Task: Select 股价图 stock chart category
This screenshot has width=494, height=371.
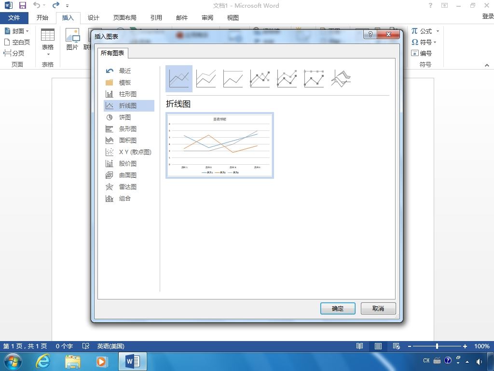Action: click(129, 163)
